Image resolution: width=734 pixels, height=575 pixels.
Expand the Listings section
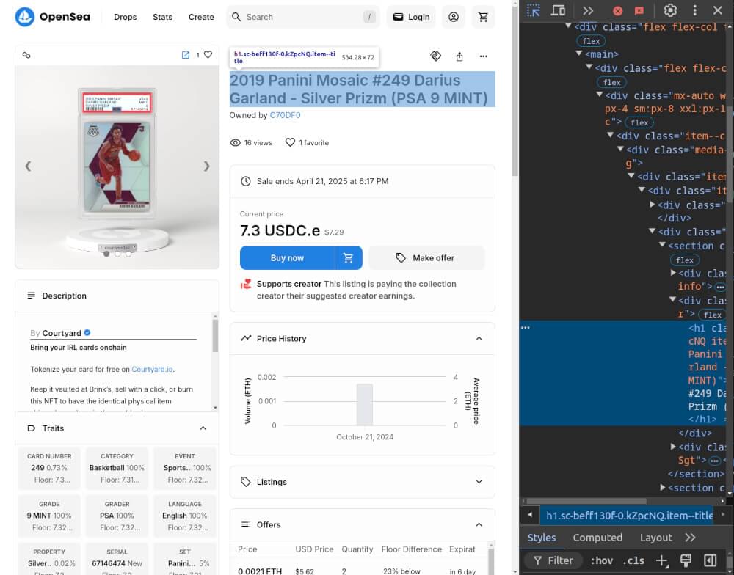(479, 482)
